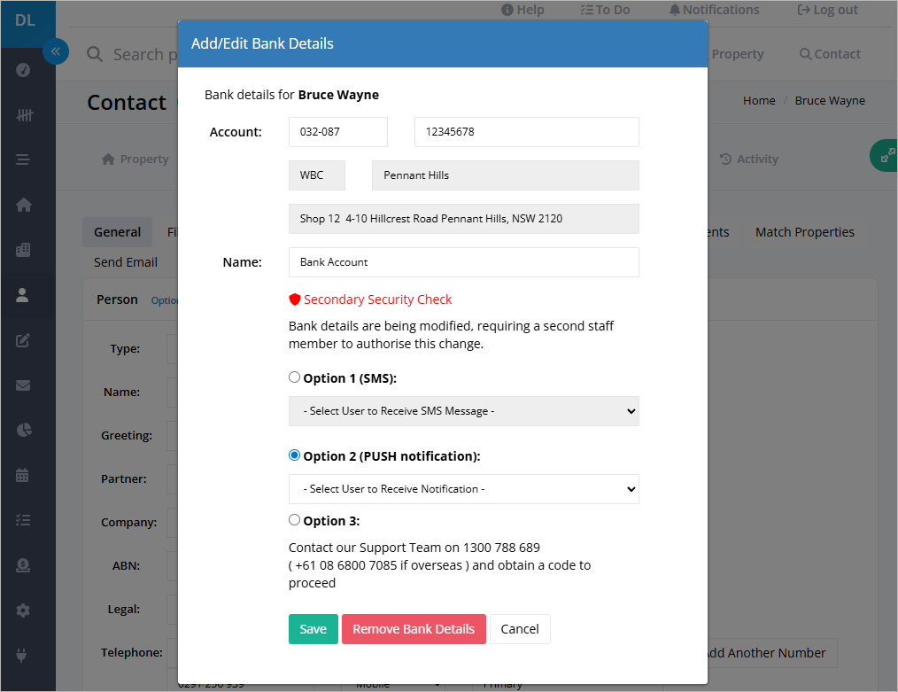Viewport: 898px width, 692px height.
Task: Cancel the bank details dialog
Action: pyautogui.click(x=520, y=629)
